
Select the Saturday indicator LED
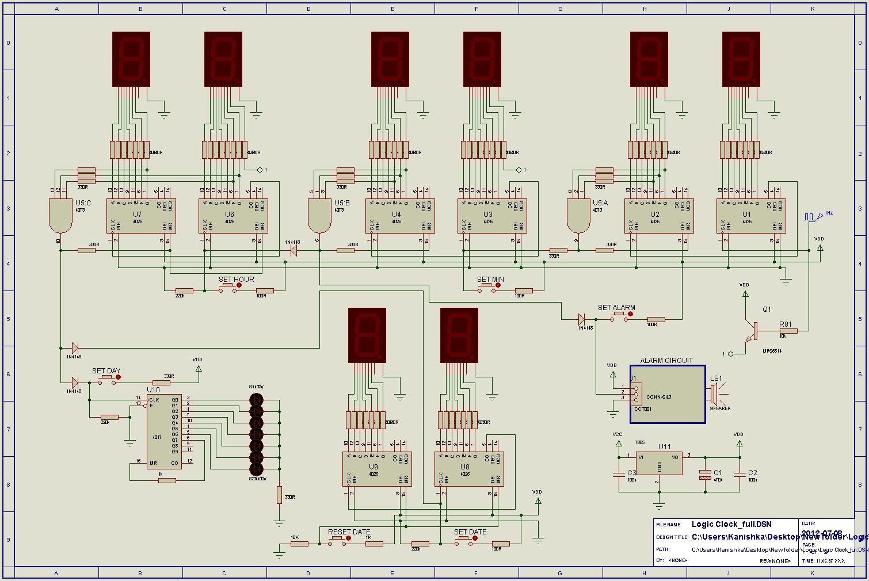tap(256, 469)
